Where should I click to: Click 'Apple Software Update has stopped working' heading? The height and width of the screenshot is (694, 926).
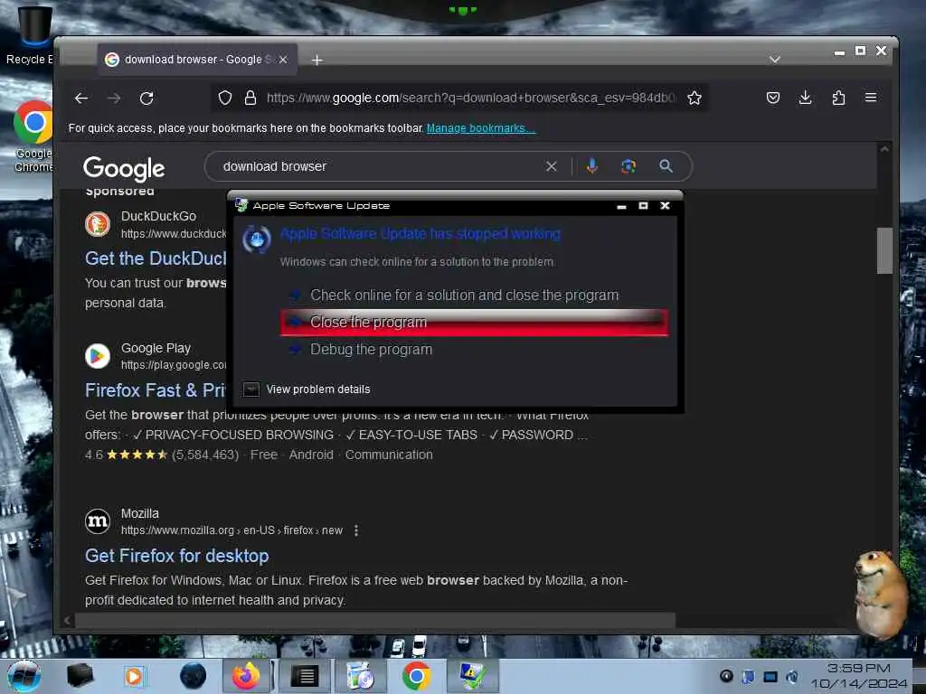[420, 234]
